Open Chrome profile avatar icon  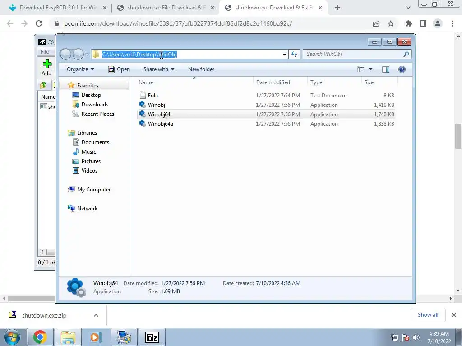coord(438,23)
